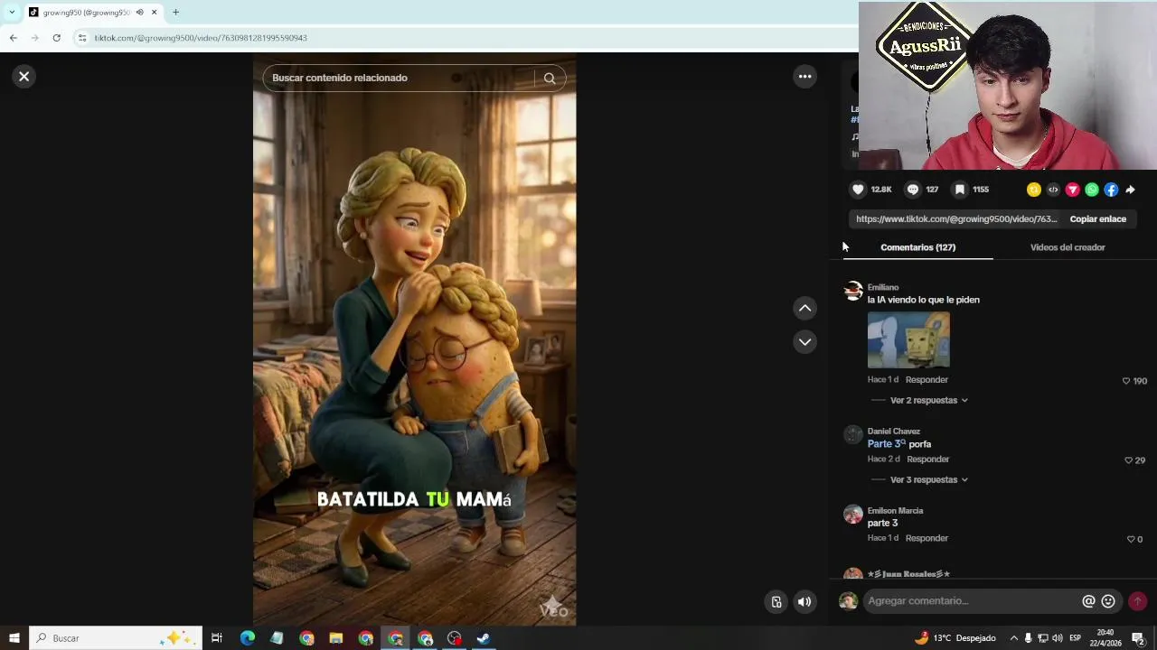Save the video with the bookmark icon
The height and width of the screenshot is (650, 1157).
tap(960, 190)
